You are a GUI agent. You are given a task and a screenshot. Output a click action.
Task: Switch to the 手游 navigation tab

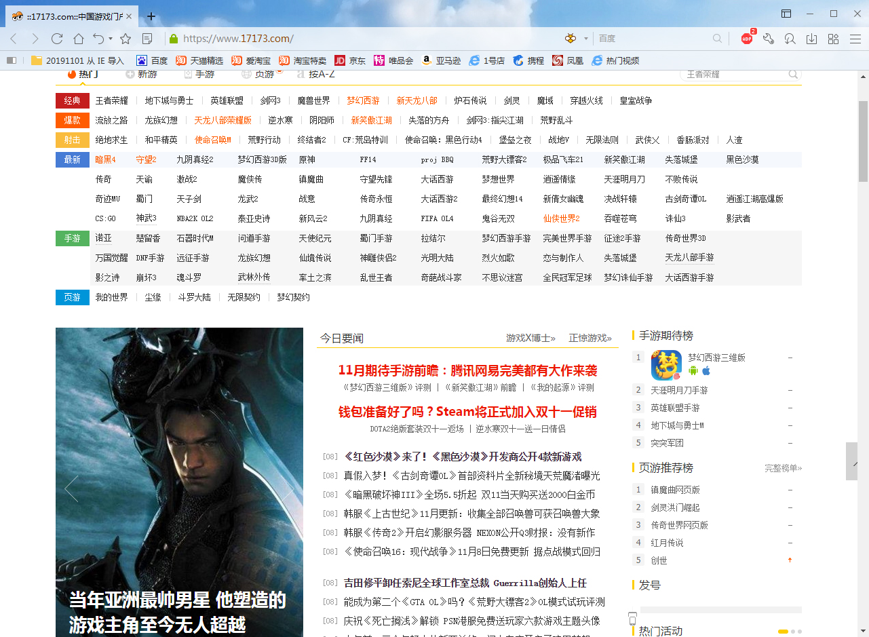click(200, 75)
